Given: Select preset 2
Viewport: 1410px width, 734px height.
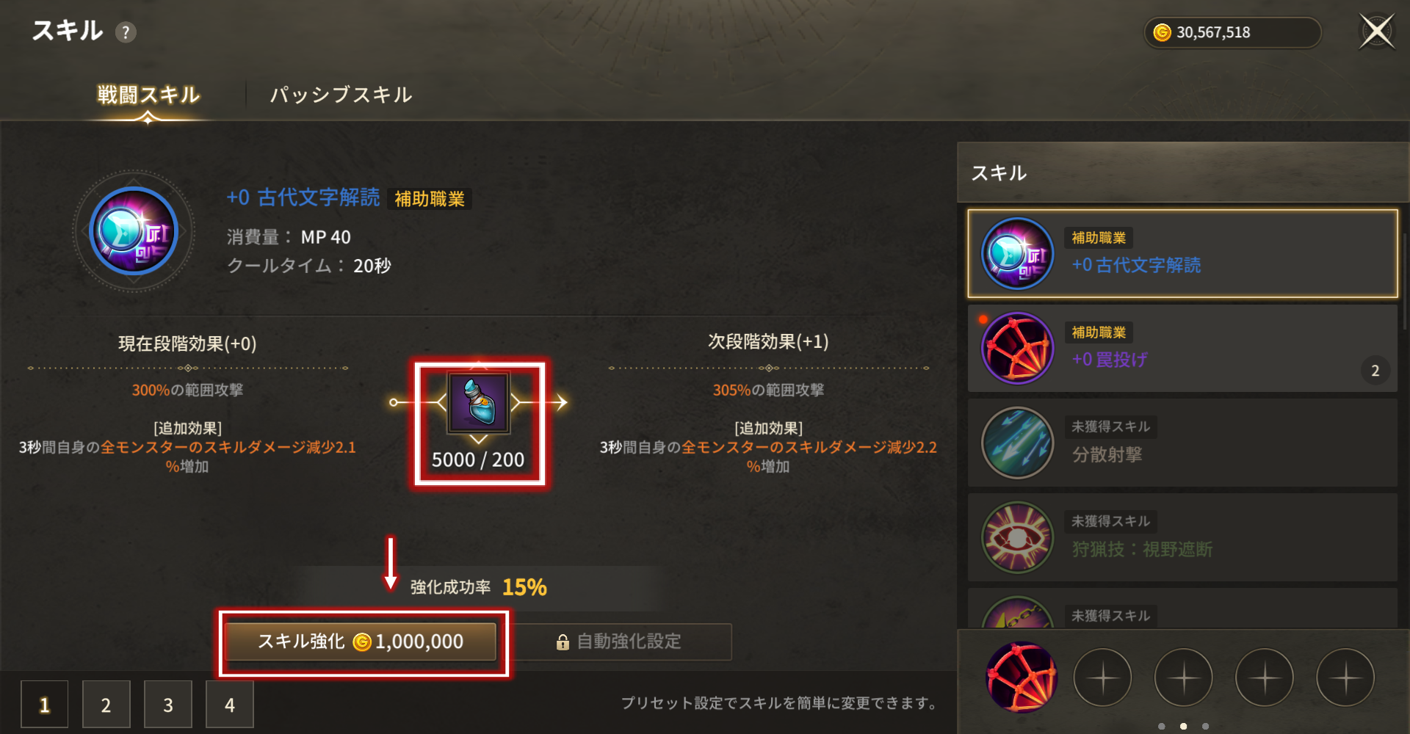Looking at the screenshot, I should click(106, 705).
